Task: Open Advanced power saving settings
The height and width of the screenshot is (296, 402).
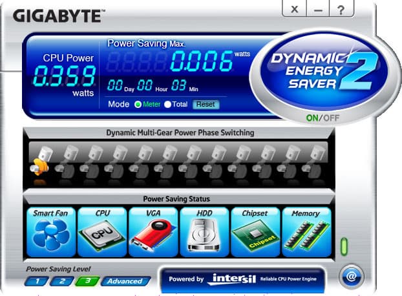Action: (125, 281)
